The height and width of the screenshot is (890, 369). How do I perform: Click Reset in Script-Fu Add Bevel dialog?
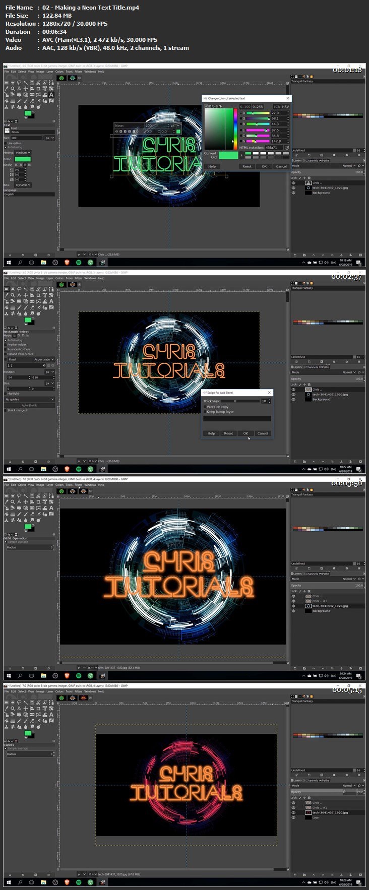[228, 433]
